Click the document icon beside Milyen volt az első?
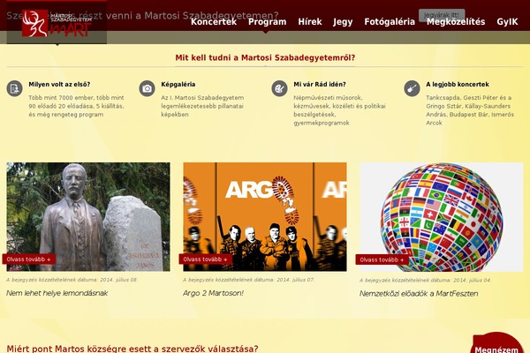The height and width of the screenshot is (353, 530). (14, 88)
